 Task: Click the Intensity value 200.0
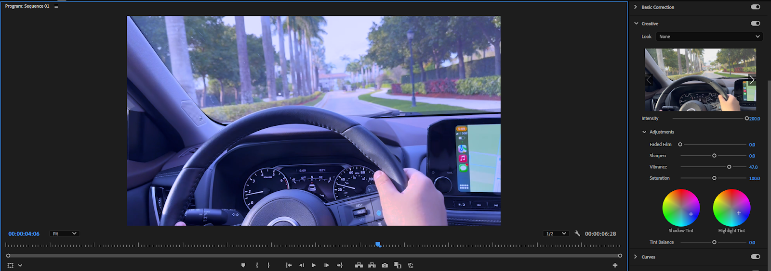coord(755,119)
